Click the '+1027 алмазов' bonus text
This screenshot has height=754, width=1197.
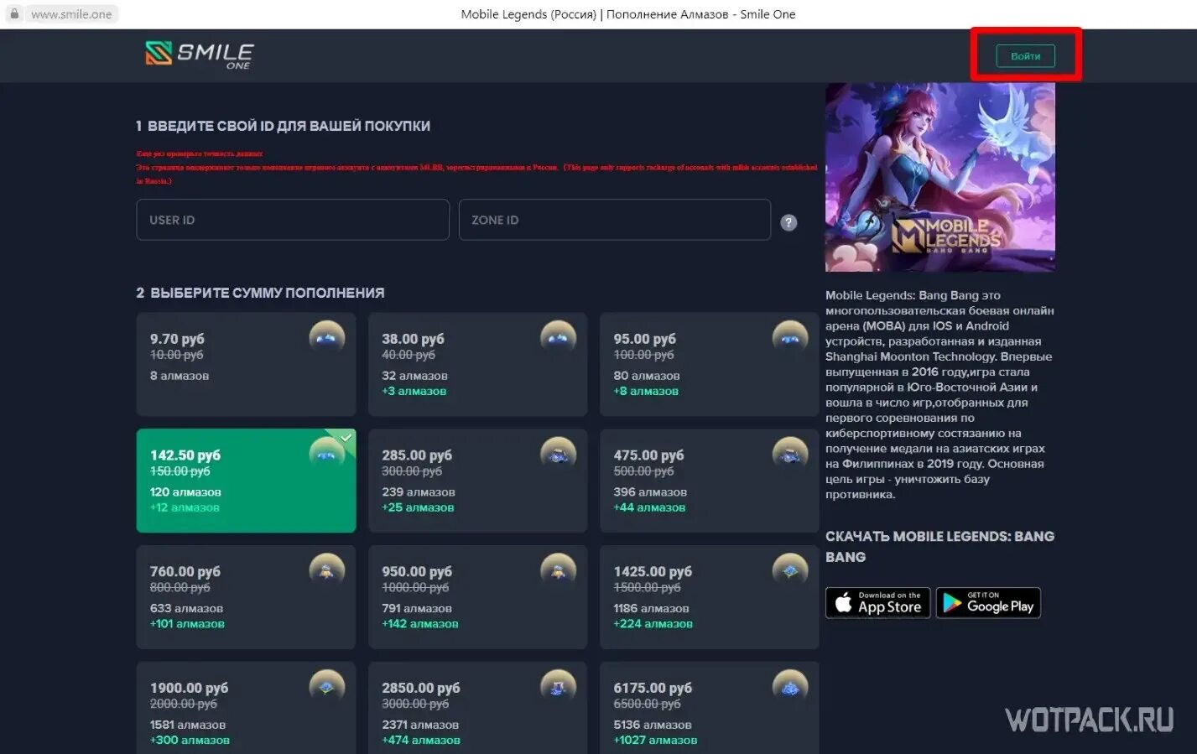click(655, 741)
